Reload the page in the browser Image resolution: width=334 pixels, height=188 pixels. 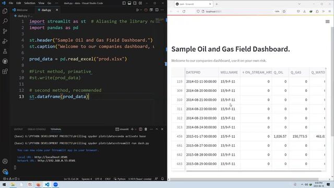coord(184,11)
